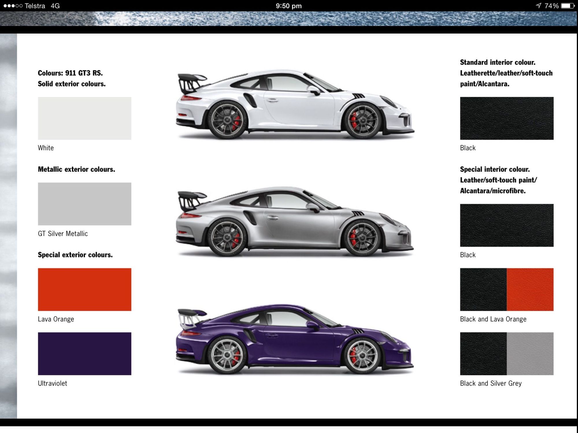The width and height of the screenshot is (578, 433).
Task: Tap the 'Standard interior colour.' heading
Action: 498,62
